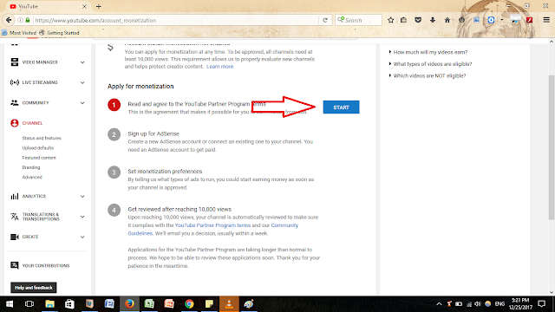Open Task View on taskbar
The image size is (555, 312).
click(29, 304)
